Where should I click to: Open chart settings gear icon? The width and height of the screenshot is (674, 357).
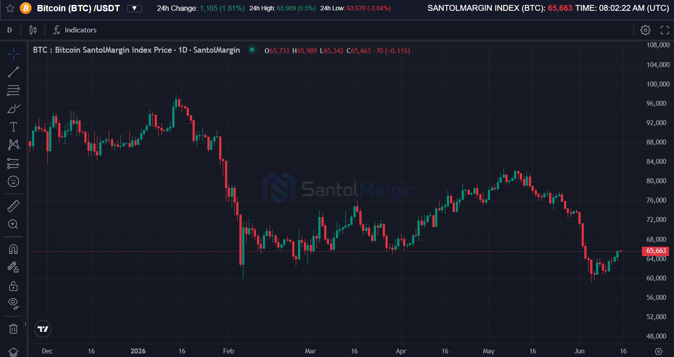click(x=645, y=30)
